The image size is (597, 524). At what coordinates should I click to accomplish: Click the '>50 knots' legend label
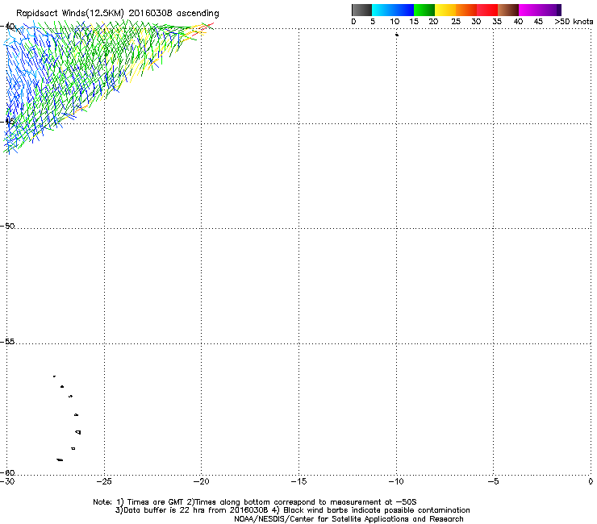(574, 22)
